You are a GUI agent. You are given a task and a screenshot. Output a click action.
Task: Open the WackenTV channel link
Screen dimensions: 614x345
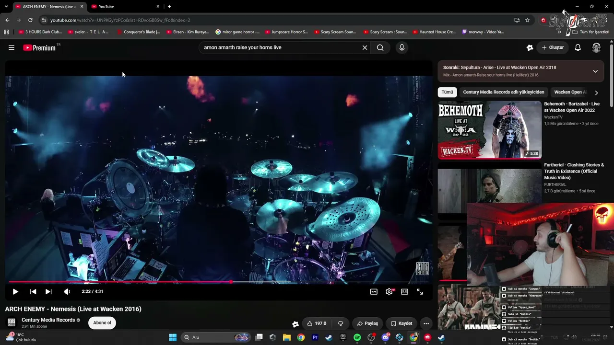pyautogui.click(x=553, y=117)
